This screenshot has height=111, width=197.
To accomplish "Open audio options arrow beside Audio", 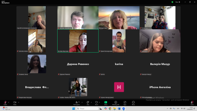I will click(9, 102).
